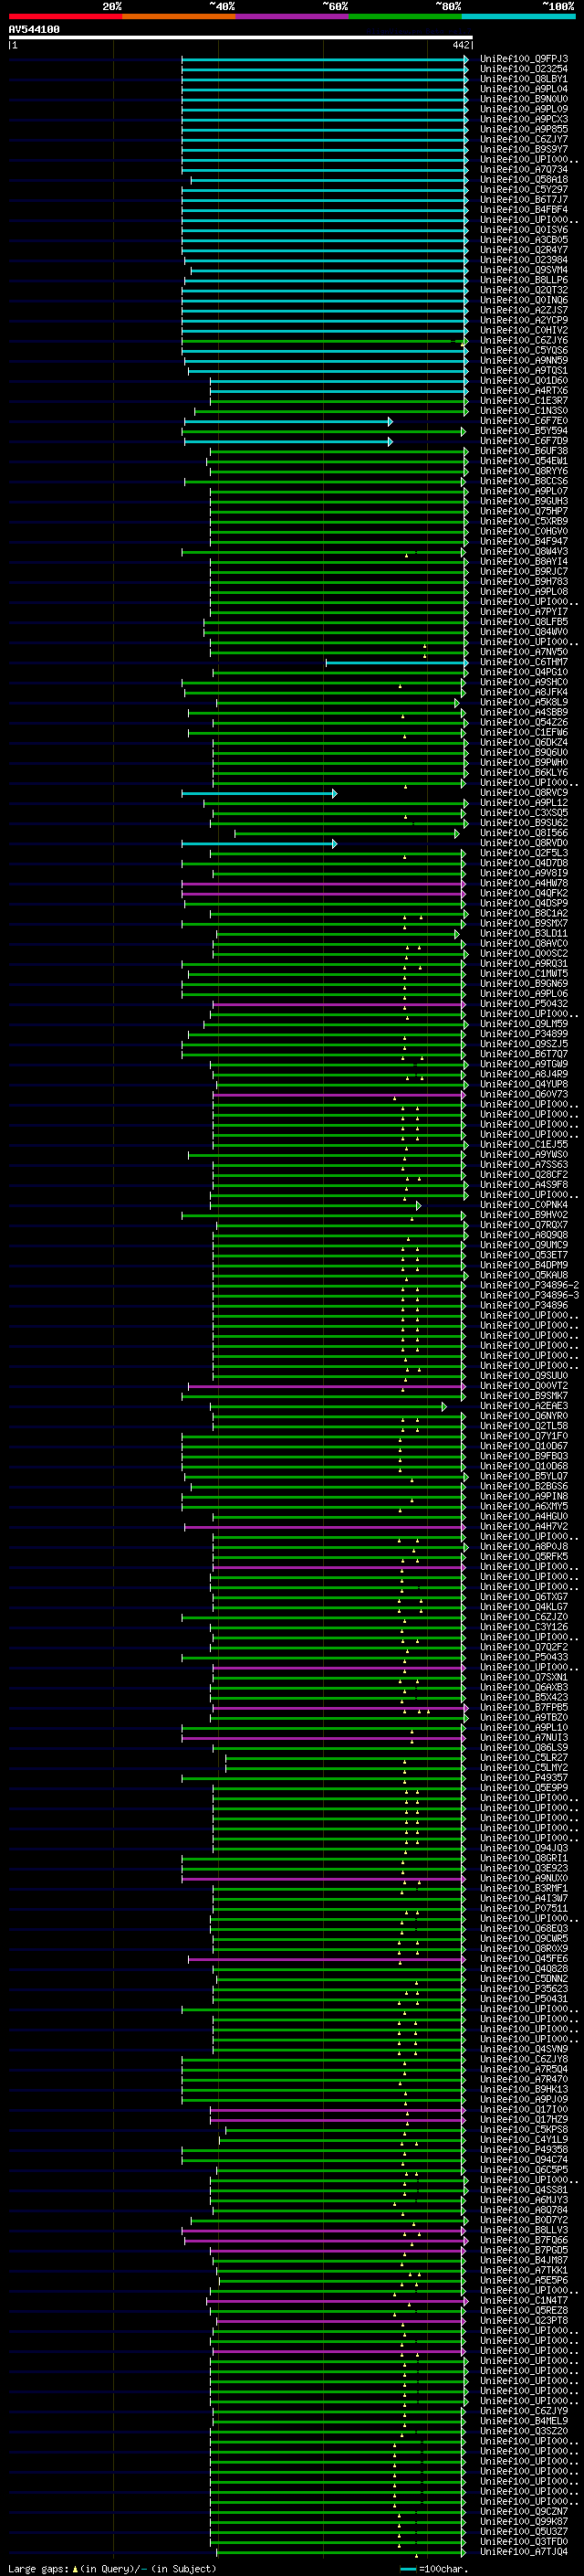
Task: Click the UniRef100_P50432 label
Action: (x=523, y=1004)
